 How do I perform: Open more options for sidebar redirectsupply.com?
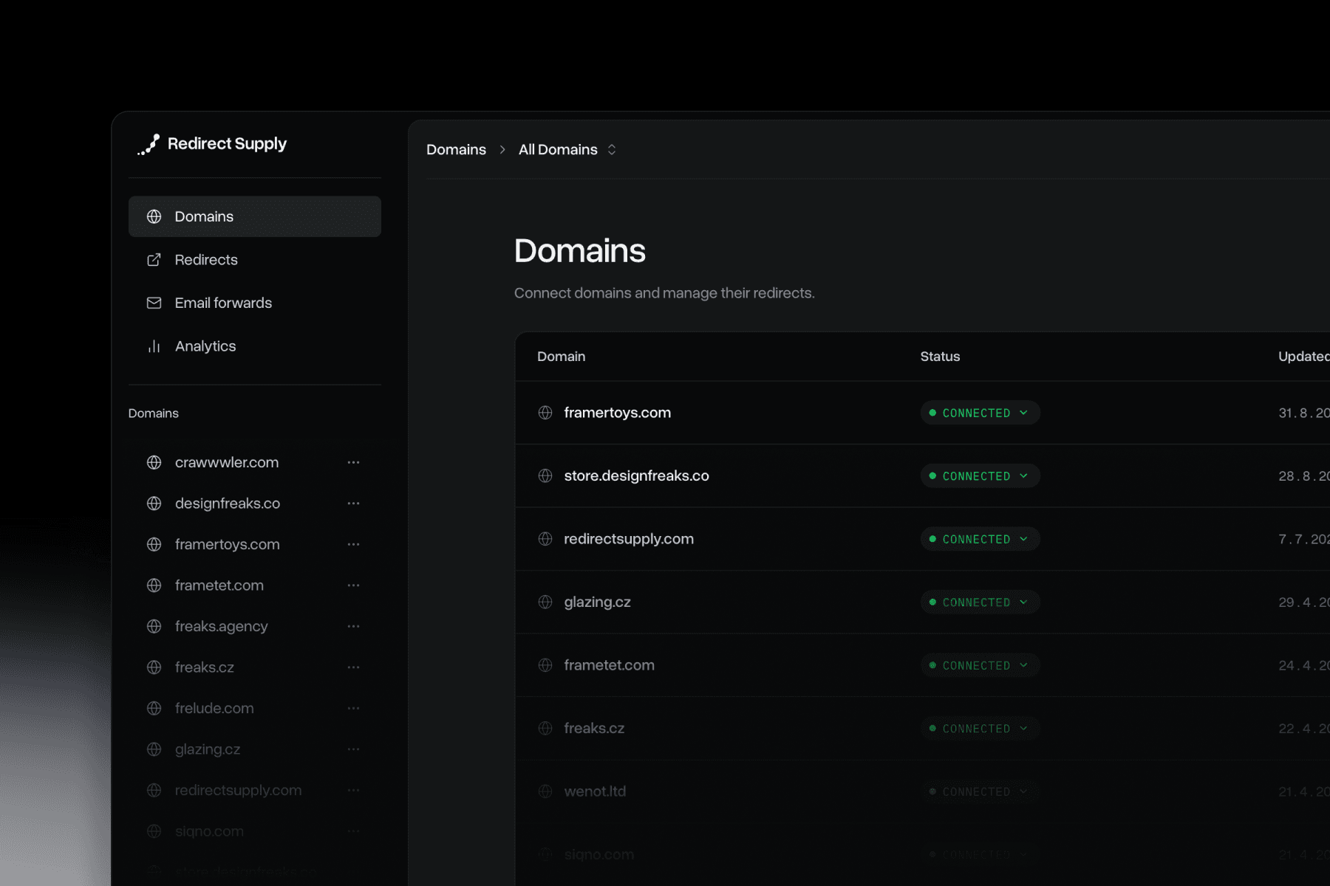[x=353, y=790]
